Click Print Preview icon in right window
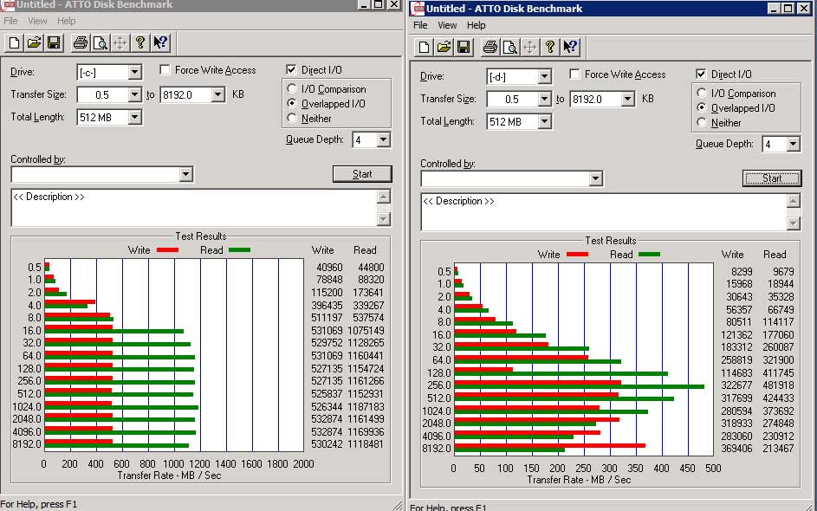 (509, 48)
